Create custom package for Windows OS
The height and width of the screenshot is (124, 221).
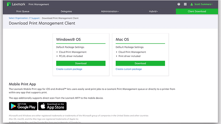click(69, 69)
